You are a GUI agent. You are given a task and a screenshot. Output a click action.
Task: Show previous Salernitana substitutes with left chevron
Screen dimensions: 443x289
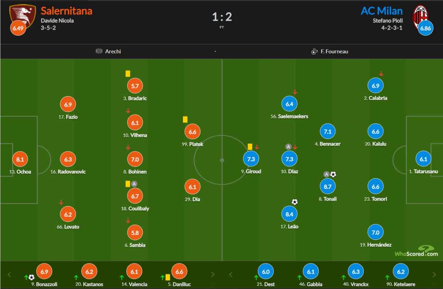(x=9, y=275)
